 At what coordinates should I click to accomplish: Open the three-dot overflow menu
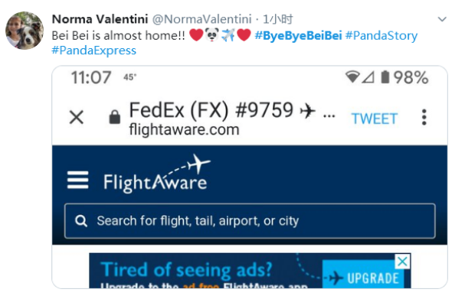pyautogui.click(x=424, y=117)
